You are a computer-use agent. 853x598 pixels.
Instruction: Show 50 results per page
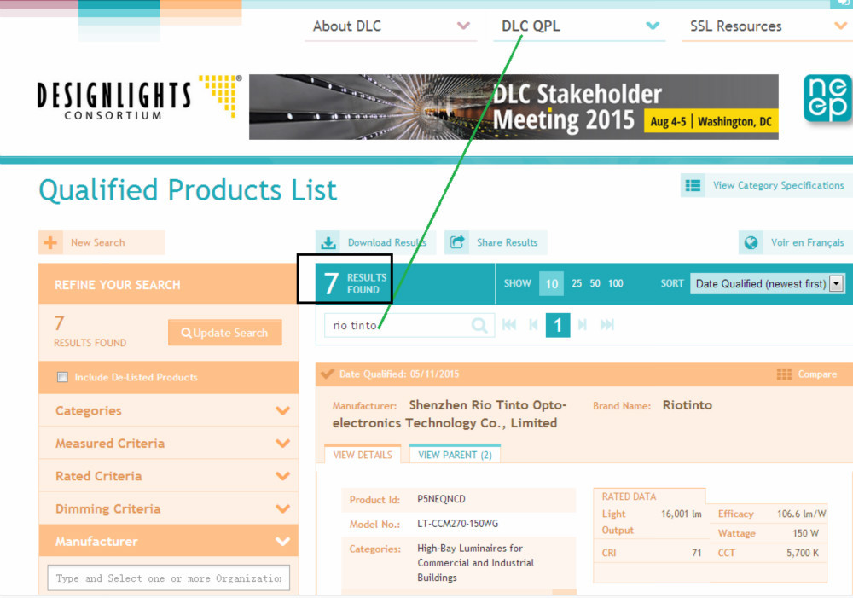(595, 283)
